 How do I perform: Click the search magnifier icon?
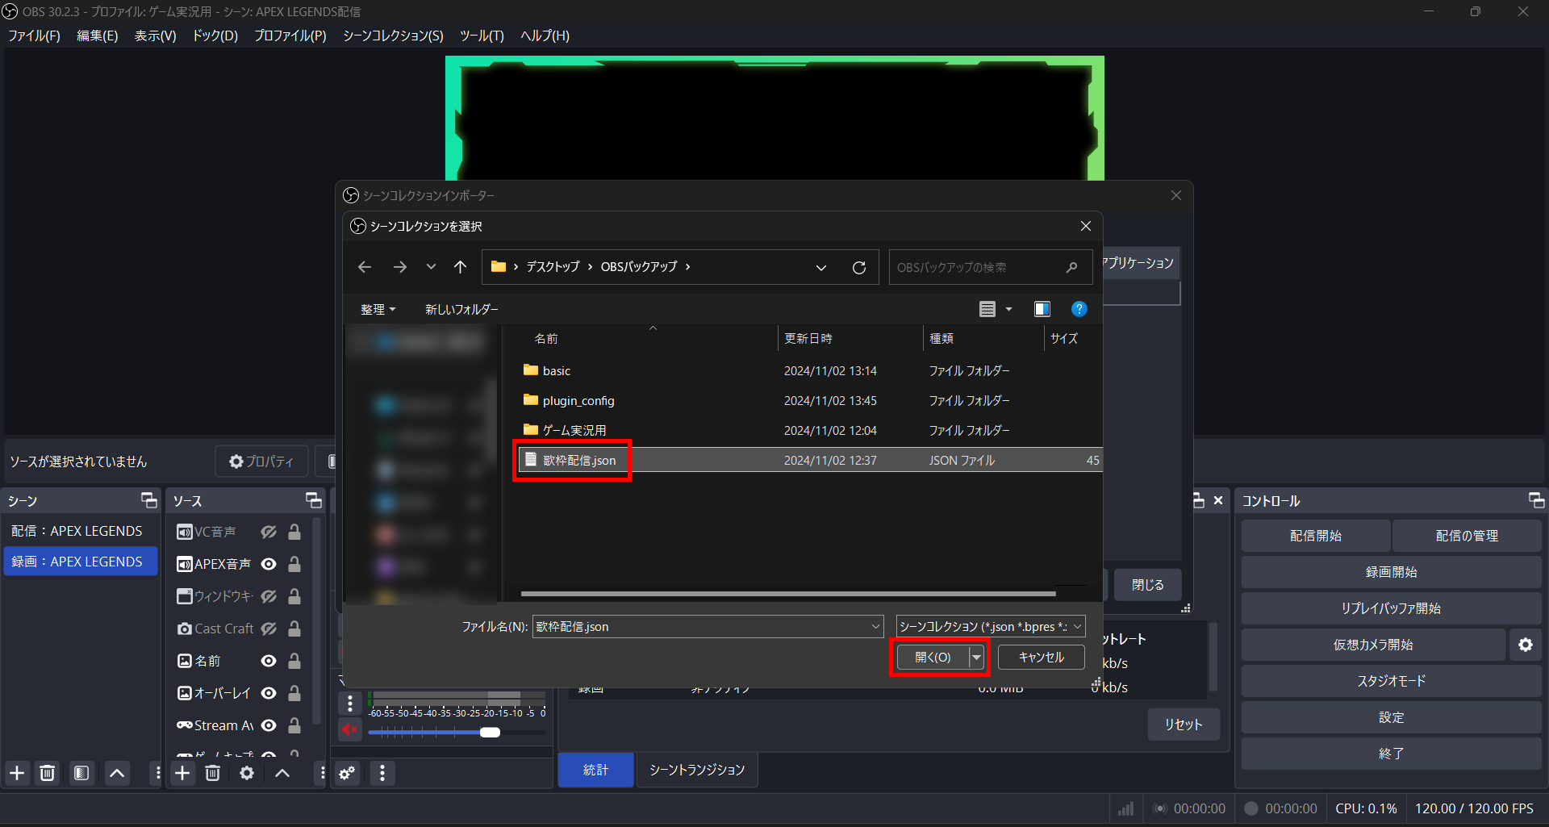point(1071,267)
